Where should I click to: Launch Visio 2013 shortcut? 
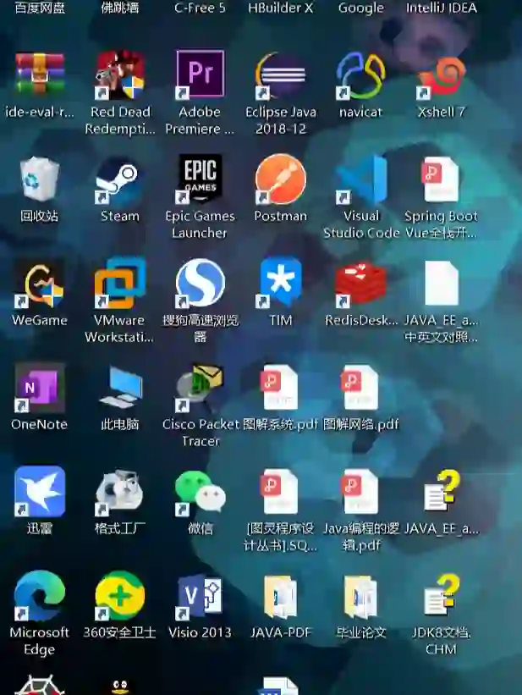201,596
